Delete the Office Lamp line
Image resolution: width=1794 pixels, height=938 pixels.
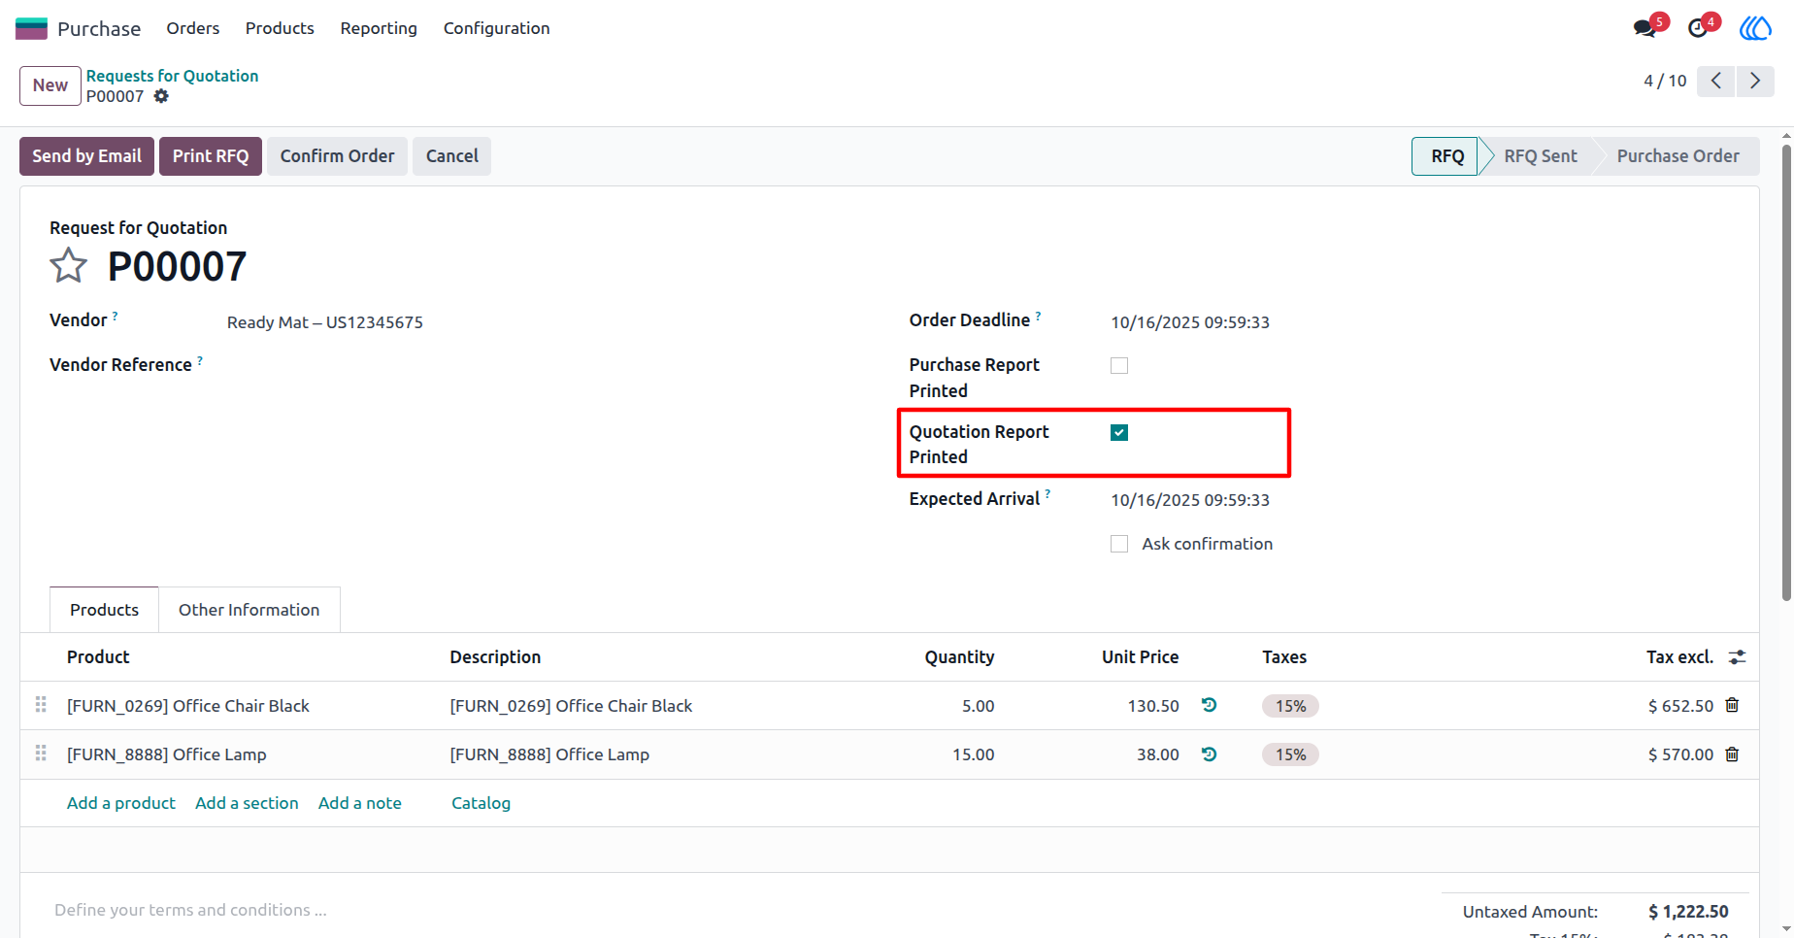point(1732,754)
